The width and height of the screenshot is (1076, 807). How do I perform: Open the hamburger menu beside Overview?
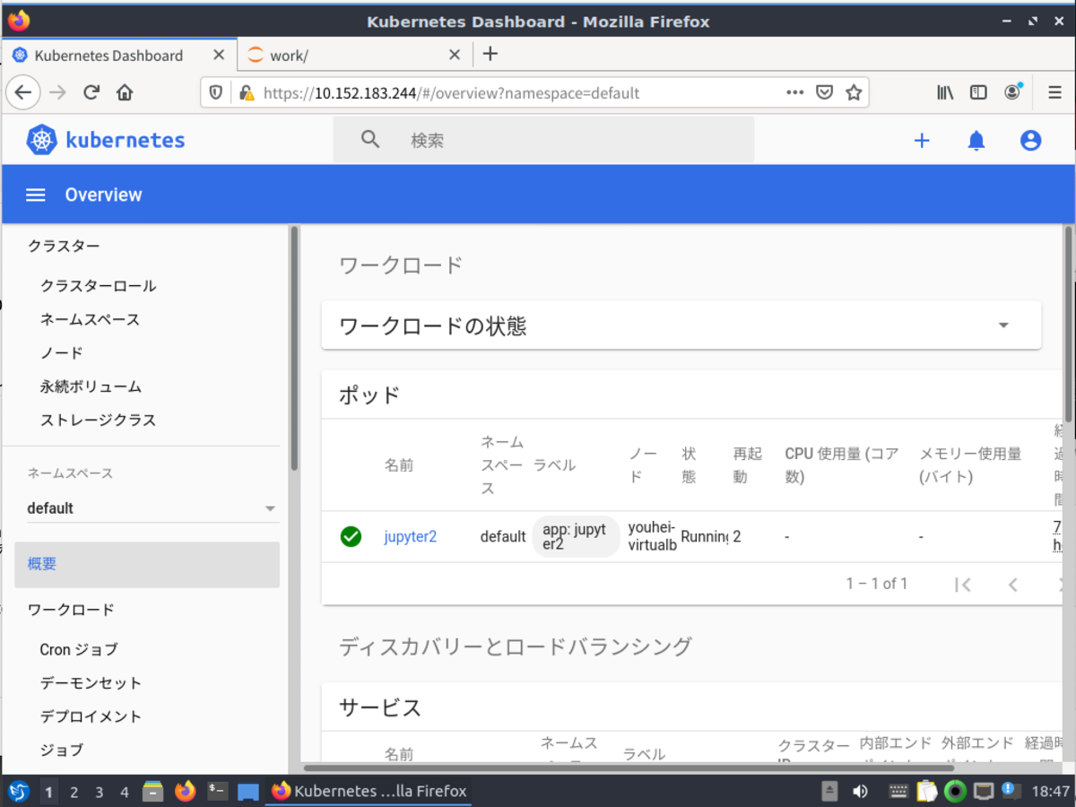(35, 195)
